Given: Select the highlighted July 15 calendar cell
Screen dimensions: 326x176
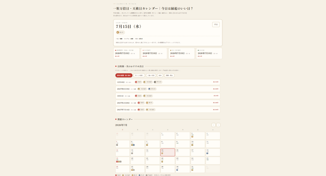Looking at the screenshot, I should (x=168, y=152).
